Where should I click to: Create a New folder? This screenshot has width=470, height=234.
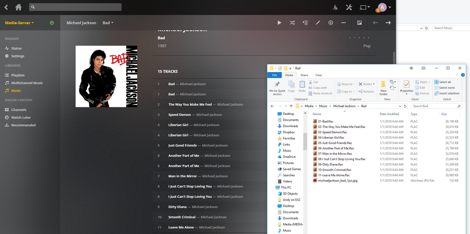click(383, 88)
